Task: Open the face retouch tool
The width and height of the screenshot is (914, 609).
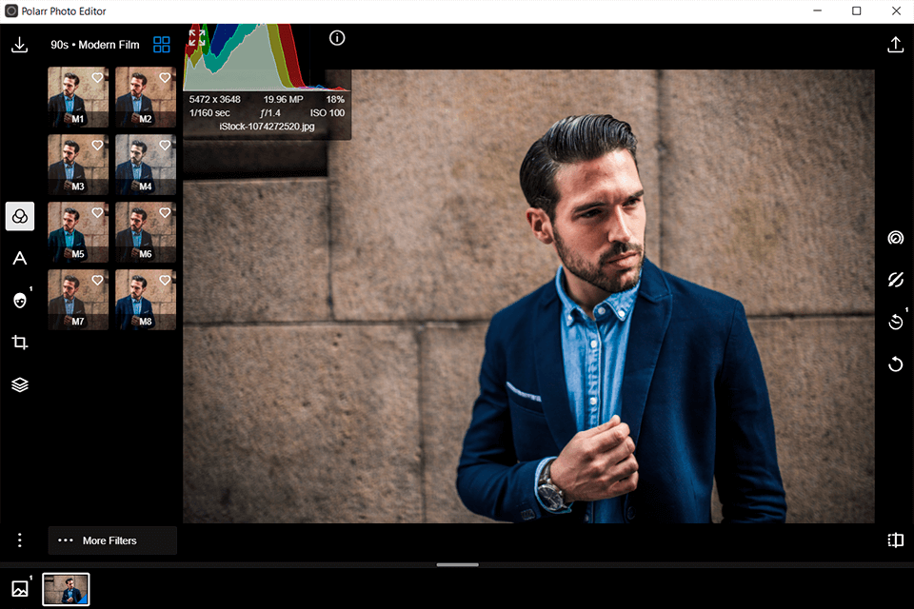Action: [19, 300]
